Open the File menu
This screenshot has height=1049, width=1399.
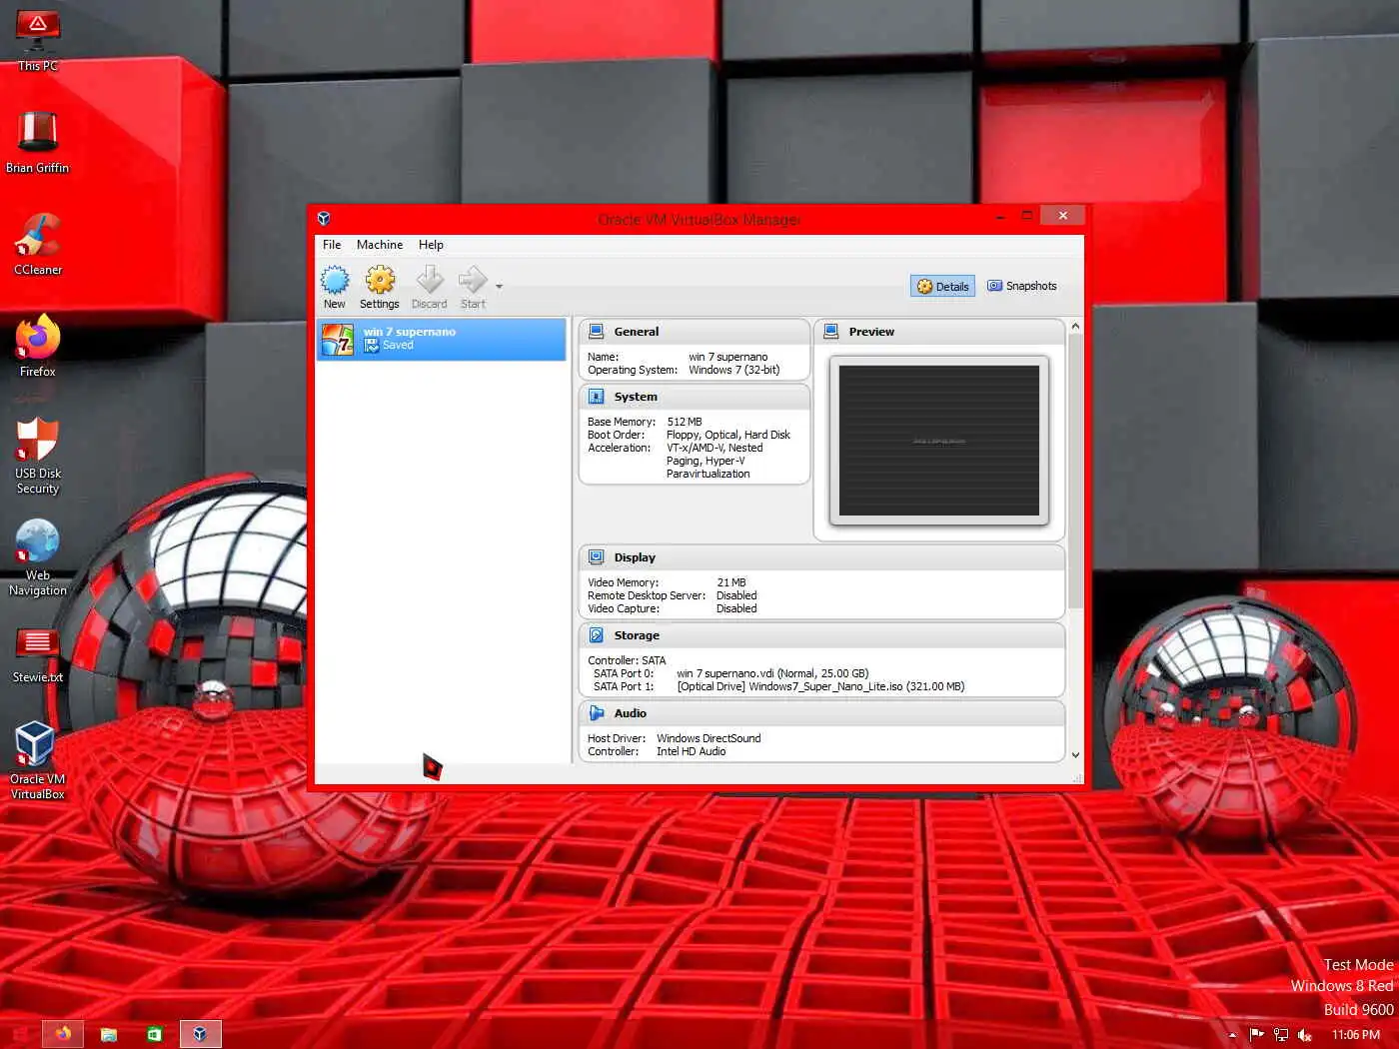[x=332, y=245]
